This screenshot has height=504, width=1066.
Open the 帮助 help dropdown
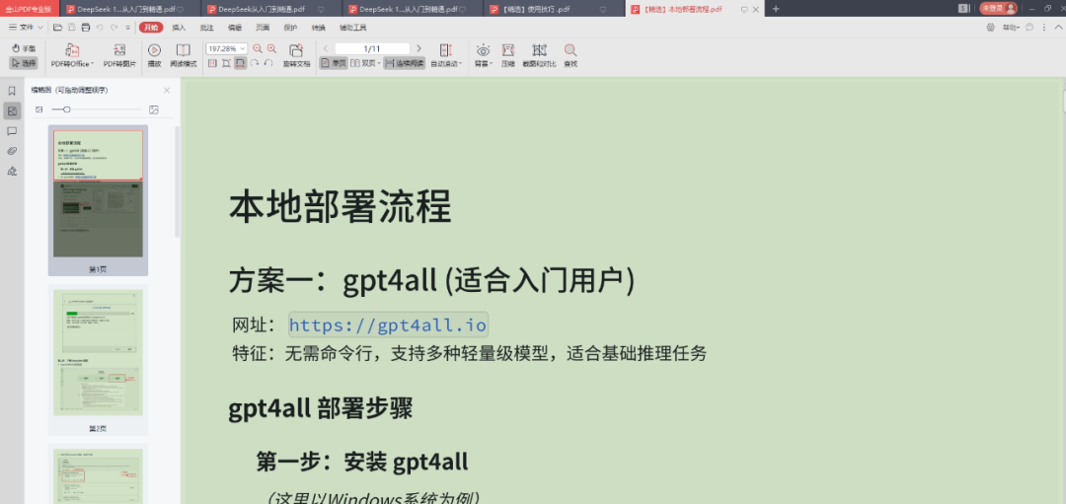point(1011,28)
